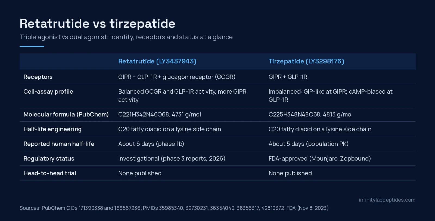Image resolution: width=435 pixels, height=221 pixels.
Task: Click the cell "About 5 days (population PK)"
Action: (309, 144)
